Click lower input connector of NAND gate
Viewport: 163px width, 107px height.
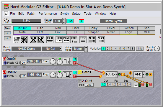100,76
